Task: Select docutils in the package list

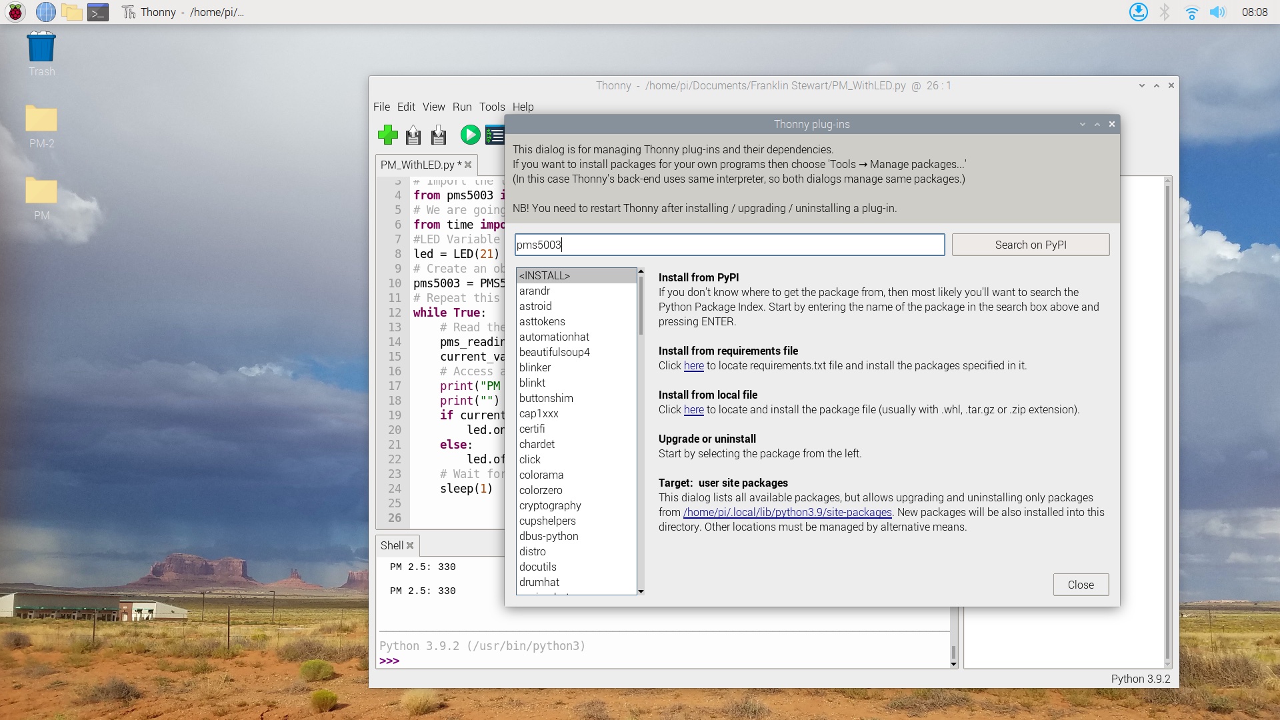Action: pos(577,567)
